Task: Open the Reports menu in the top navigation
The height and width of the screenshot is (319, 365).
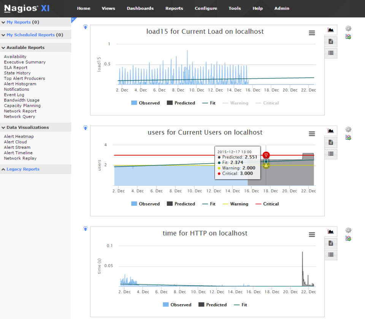Action: click(x=174, y=8)
